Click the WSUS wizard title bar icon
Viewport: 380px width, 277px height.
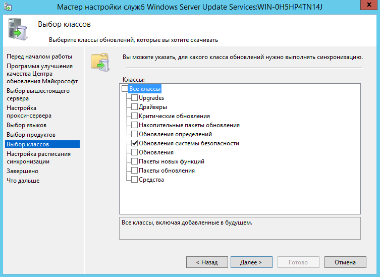(x=8, y=7)
